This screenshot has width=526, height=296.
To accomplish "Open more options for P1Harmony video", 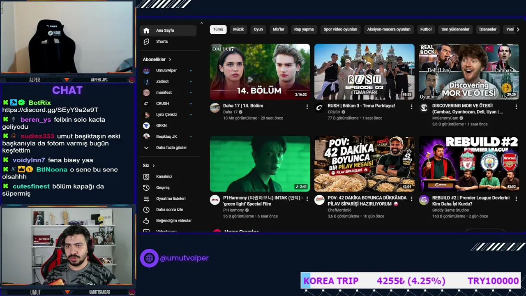I will [x=307, y=199].
